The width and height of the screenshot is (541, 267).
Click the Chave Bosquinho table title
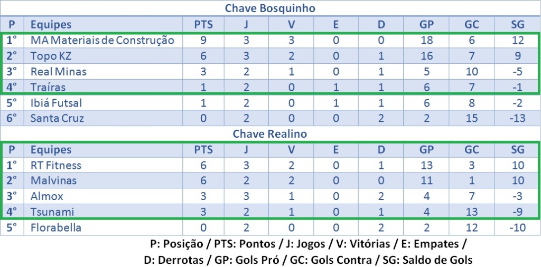pyautogui.click(x=270, y=8)
